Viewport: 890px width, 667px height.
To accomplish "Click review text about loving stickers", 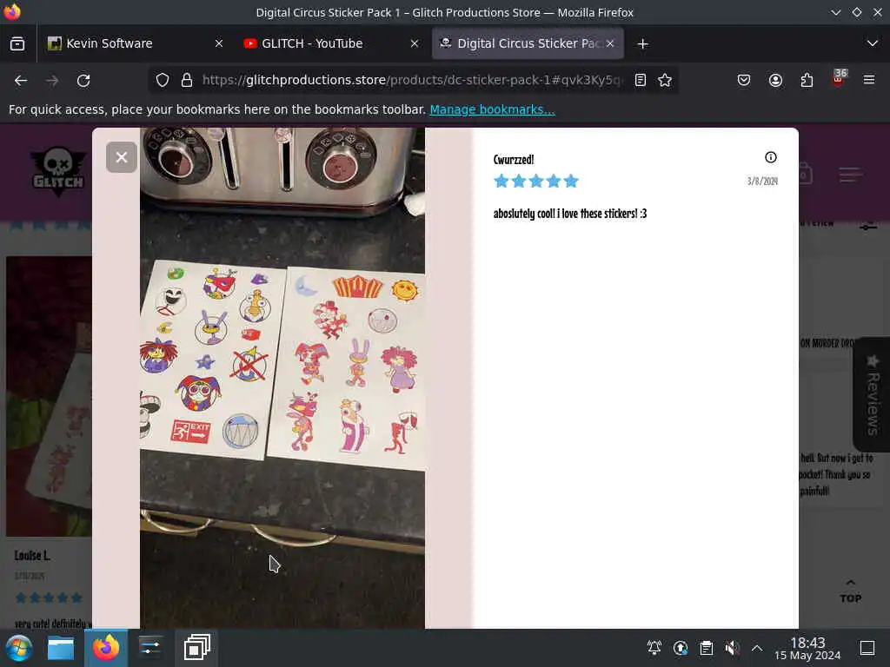I will pos(570,214).
